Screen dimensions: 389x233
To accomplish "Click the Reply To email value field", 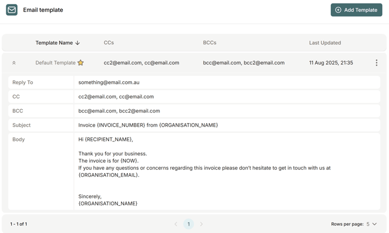I will 226,83.
